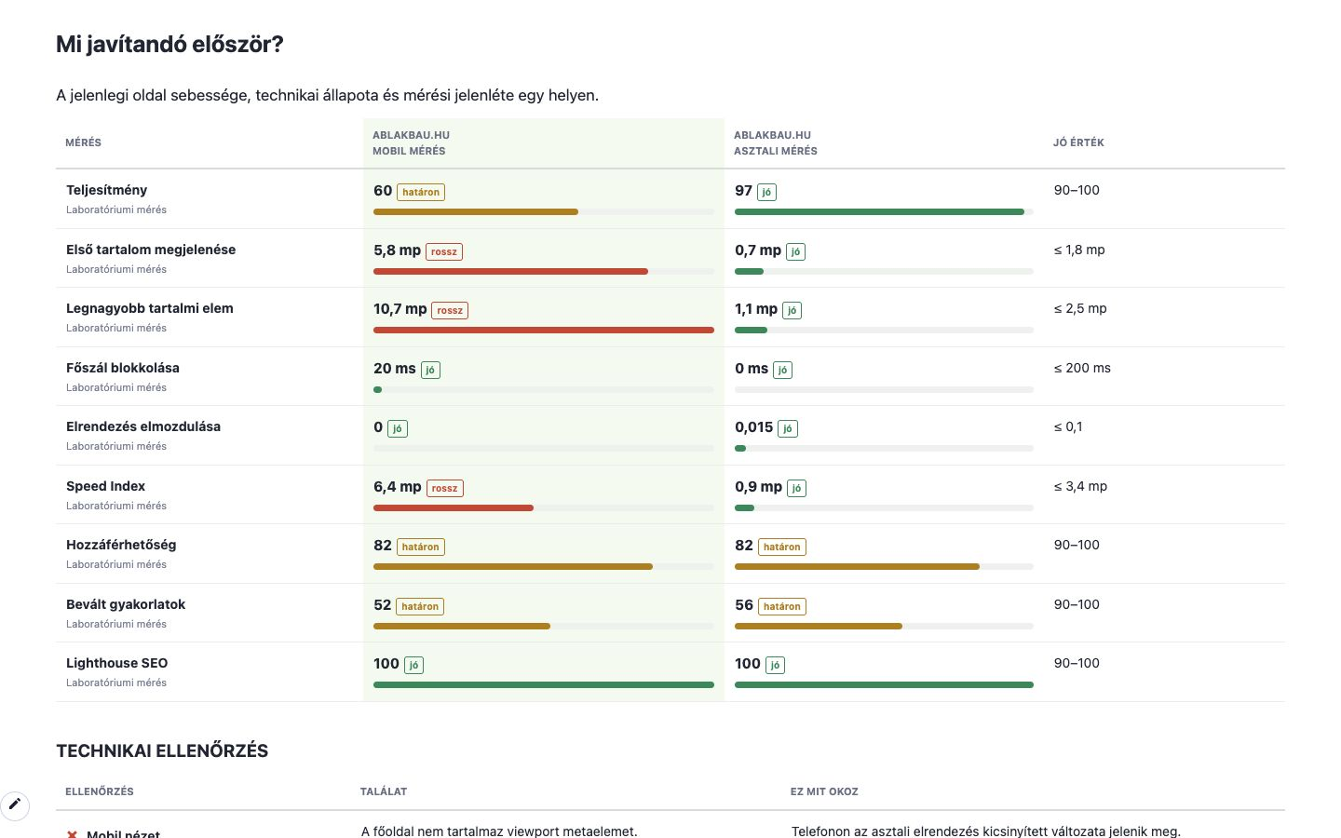Click the "10,7 mp" mobile value
This screenshot has width=1341, height=838.
tap(400, 309)
